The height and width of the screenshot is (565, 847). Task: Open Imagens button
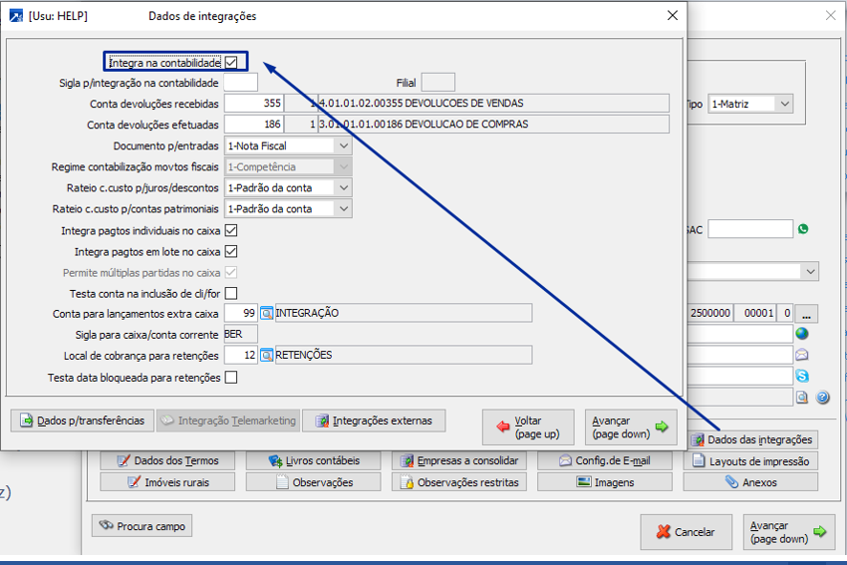point(605,482)
